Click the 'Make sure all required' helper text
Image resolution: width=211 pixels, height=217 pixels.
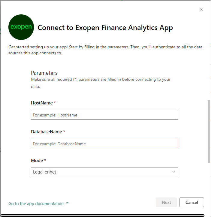[101, 83]
